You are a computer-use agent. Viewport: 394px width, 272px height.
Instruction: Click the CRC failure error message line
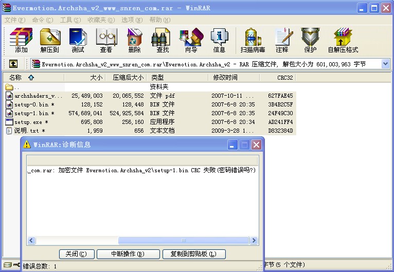point(141,170)
